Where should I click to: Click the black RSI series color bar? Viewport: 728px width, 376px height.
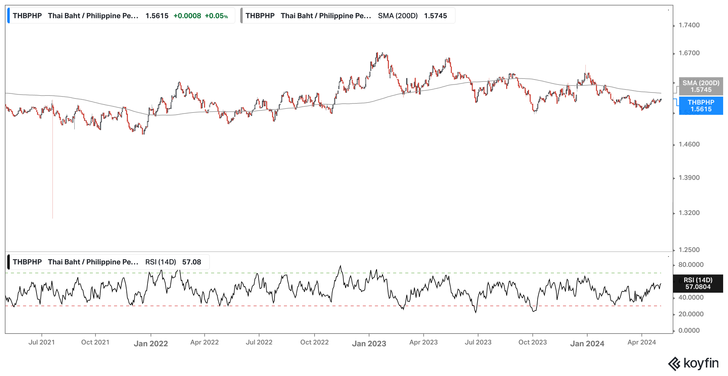click(x=8, y=262)
